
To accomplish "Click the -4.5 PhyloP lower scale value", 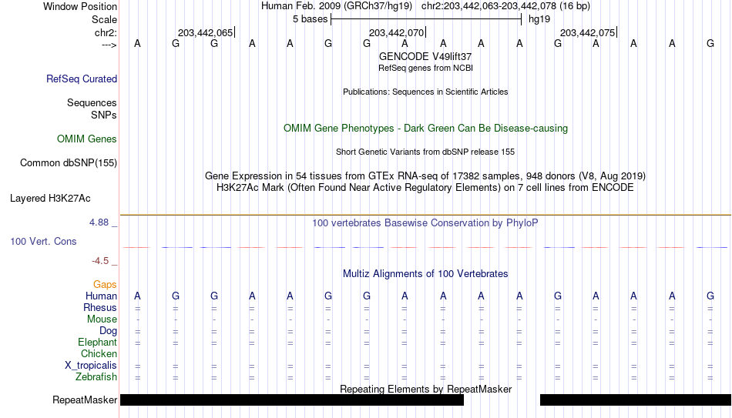I will pos(100,261).
